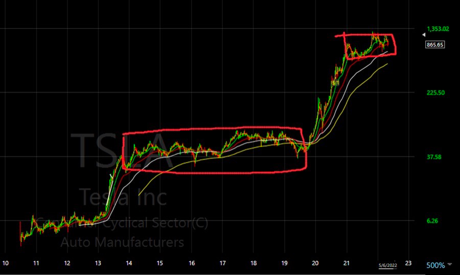460x275 pixels.
Task: Click year 18 on the time axis
Action: click(x=254, y=263)
